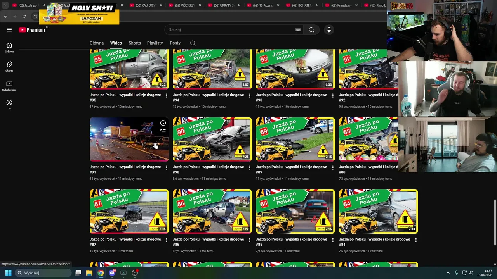The height and width of the screenshot is (279, 497).
Task: Play thumbnail of video #86
Action: click(212, 212)
